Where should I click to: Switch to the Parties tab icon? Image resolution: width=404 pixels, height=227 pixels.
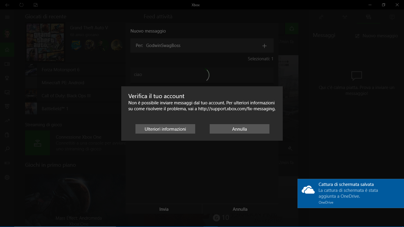[345, 17]
